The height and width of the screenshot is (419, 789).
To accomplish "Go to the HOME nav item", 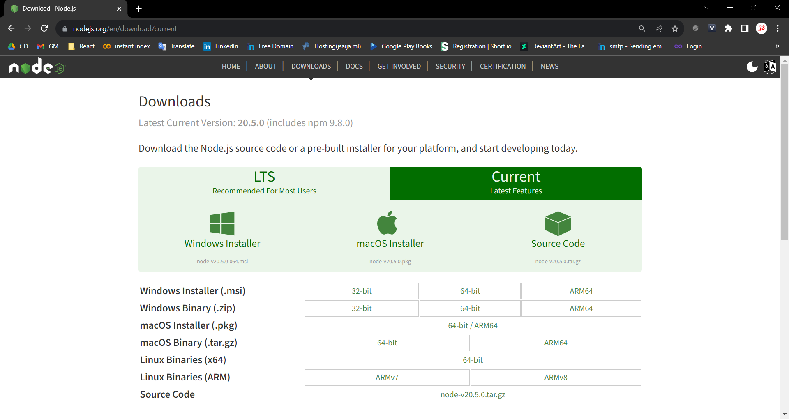I will [231, 66].
